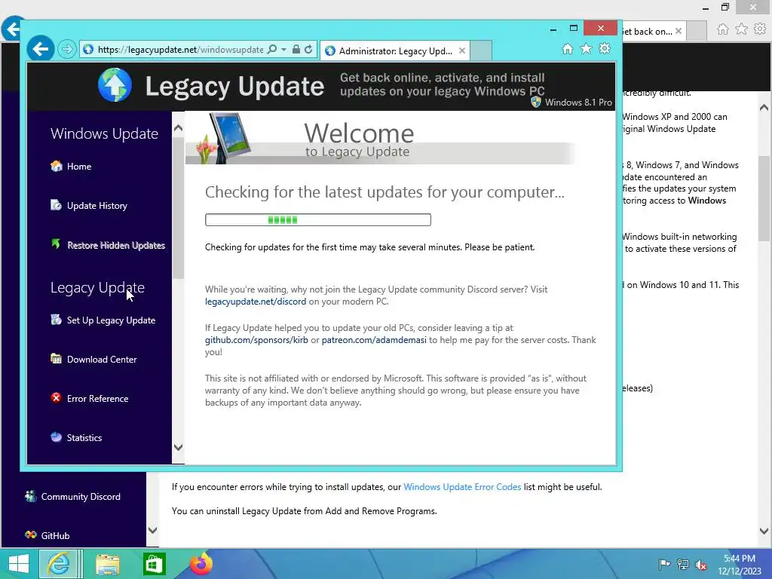Click background page scrollbar down arrow

(764, 531)
